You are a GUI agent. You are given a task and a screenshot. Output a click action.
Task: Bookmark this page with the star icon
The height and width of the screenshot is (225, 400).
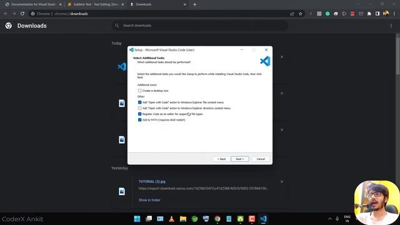pyautogui.click(x=301, y=14)
